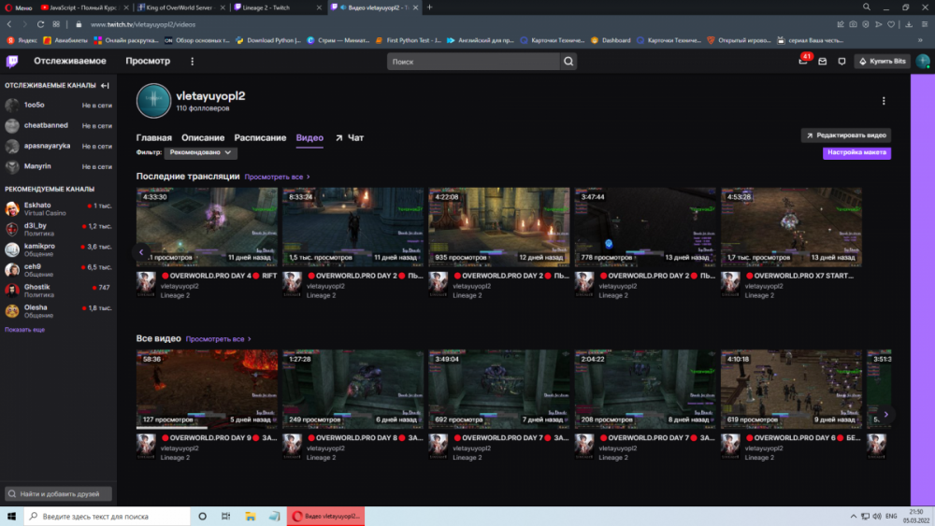Click the Настройка макета button
The height and width of the screenshot is (526, 935).
[x=856, y=152]
